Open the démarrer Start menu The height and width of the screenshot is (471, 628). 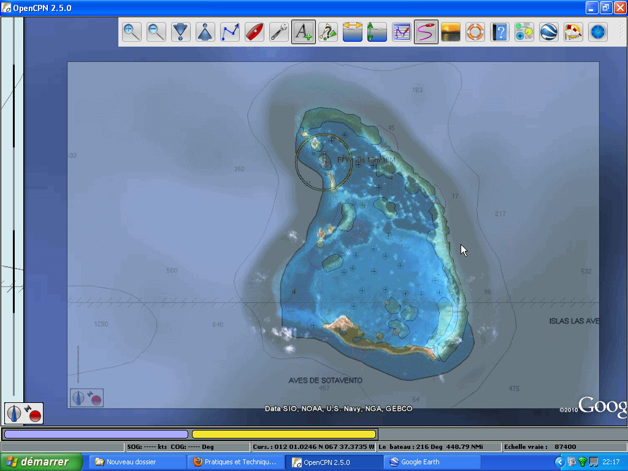point(42,462)
